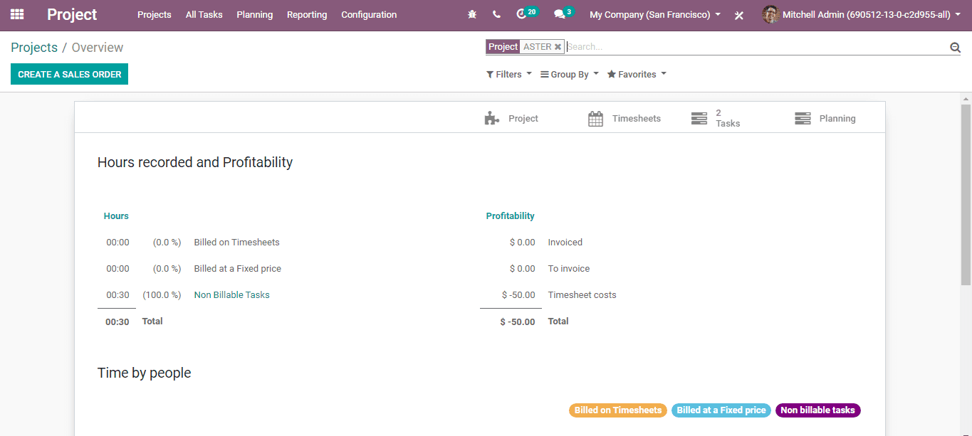Click Billed on Timesheets orange legend badge
This screenshot has width=972, height=436.
click(x=618, y=410)
